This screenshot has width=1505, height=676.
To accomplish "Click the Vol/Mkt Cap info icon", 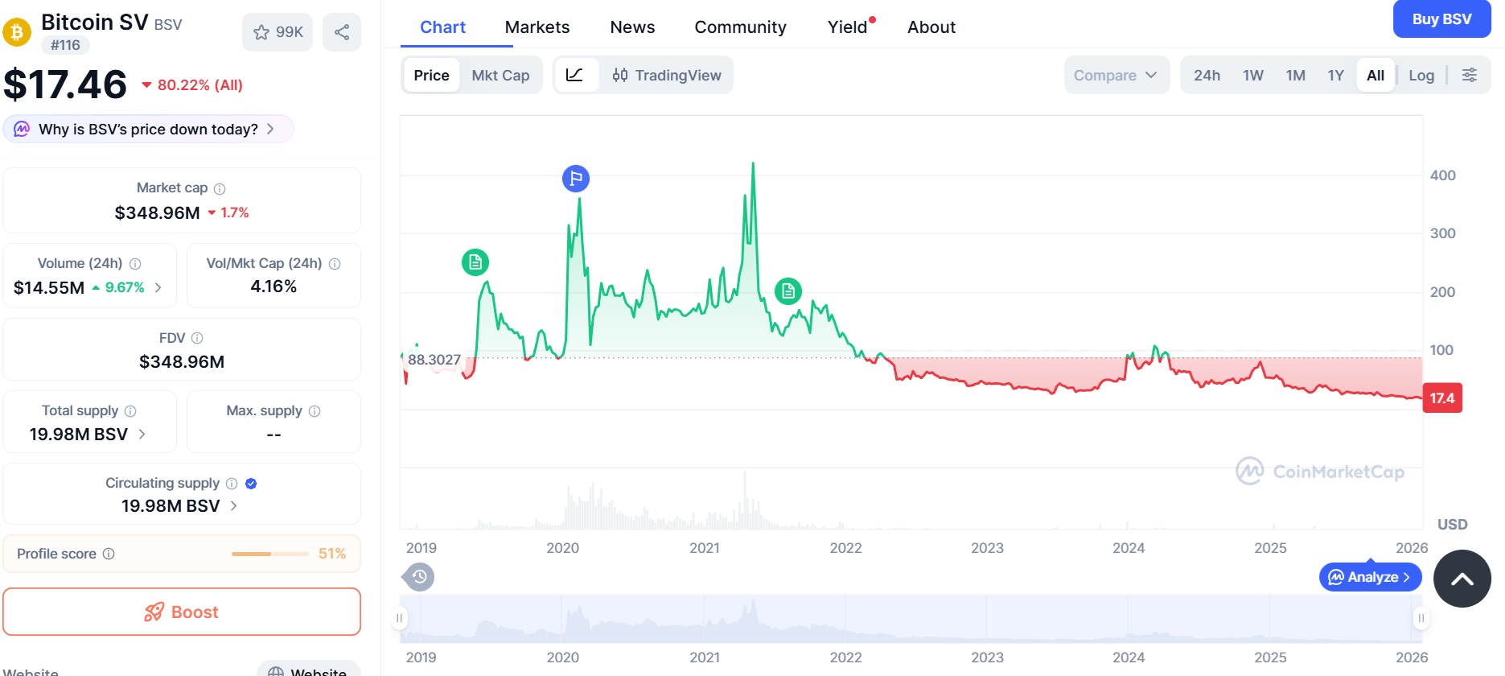I will (335, 264).
